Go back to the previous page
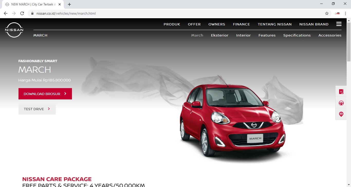351x187 pixels. pyautogui.click(x=6, y=13)
